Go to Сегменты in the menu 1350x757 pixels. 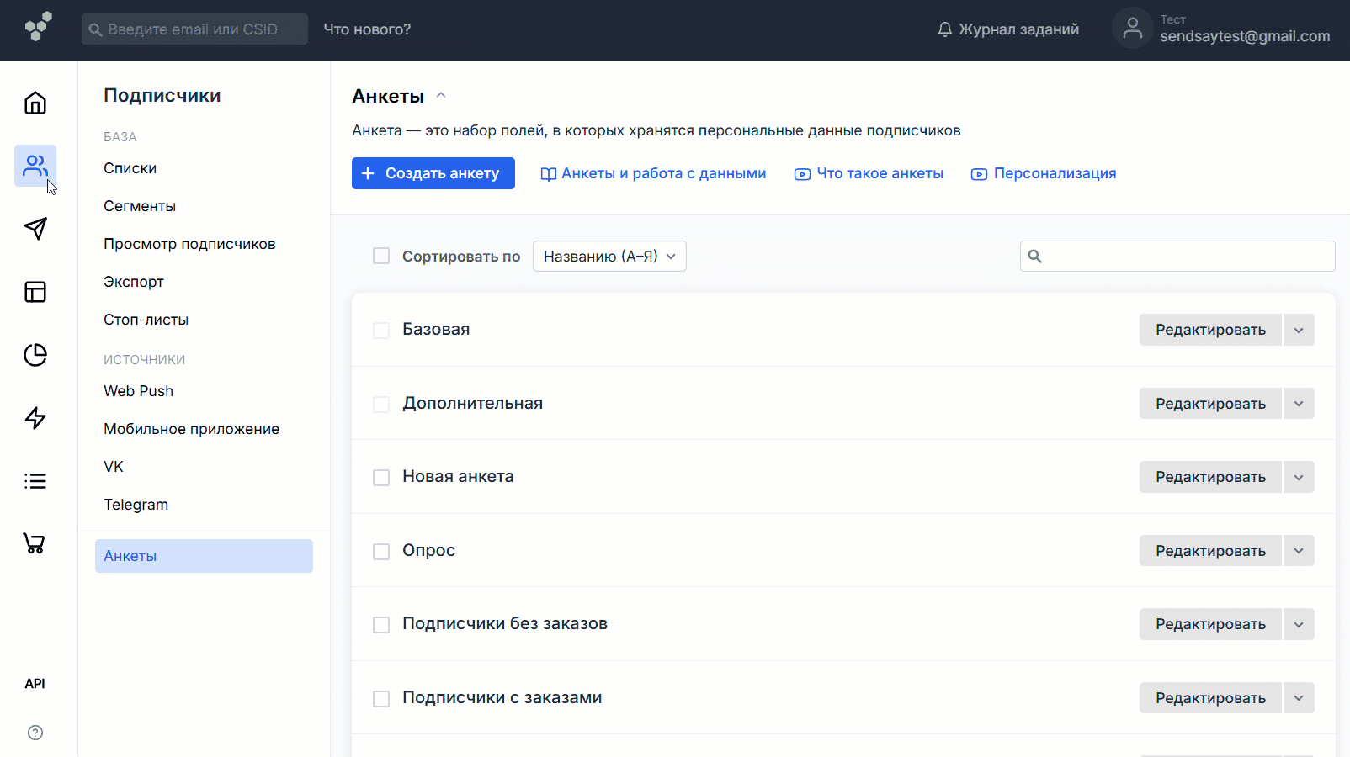click(x=140, y=206)
